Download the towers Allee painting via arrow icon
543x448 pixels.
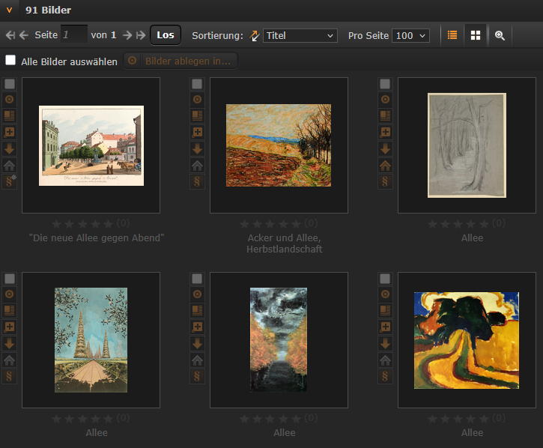9,343
